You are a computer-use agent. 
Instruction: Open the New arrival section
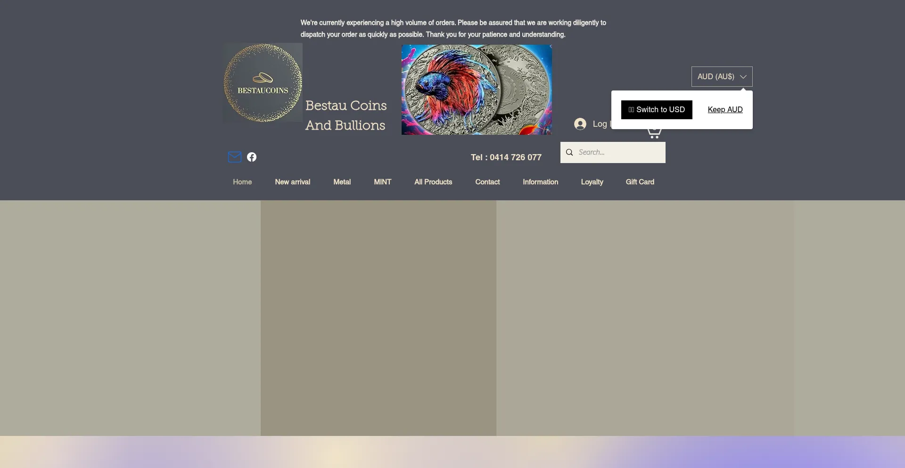point(293,182)
